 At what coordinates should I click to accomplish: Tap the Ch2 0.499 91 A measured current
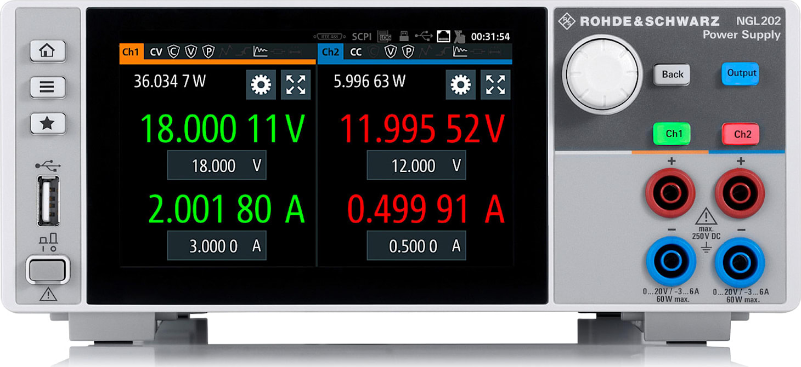426,209
